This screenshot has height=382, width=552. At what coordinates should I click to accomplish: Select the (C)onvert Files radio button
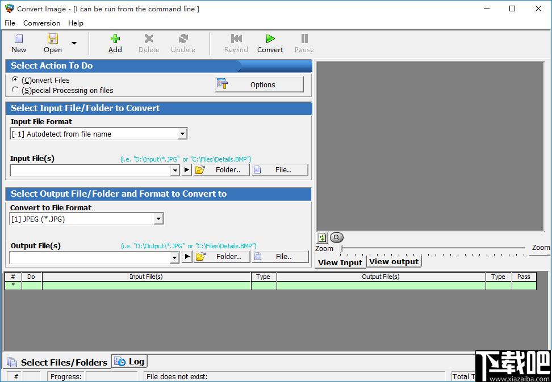pyautogui.click(x=15, y=79)
